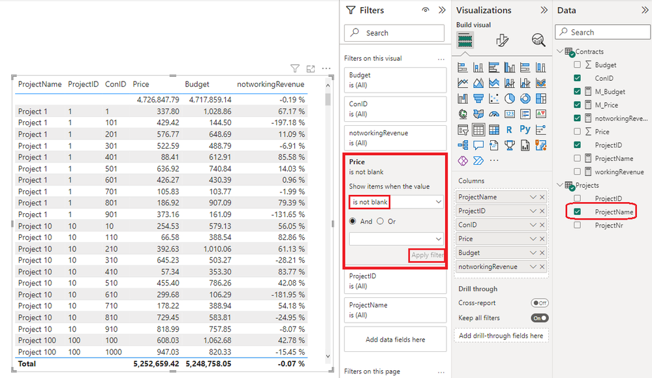Open notworkingRevenue column field dropdown arrow
This screenshot has width=652, height=378.
point(533,267)
